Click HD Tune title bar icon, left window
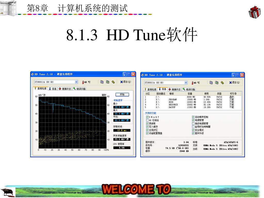This screenshot has height=198, width=264. [x=33, y=74]
